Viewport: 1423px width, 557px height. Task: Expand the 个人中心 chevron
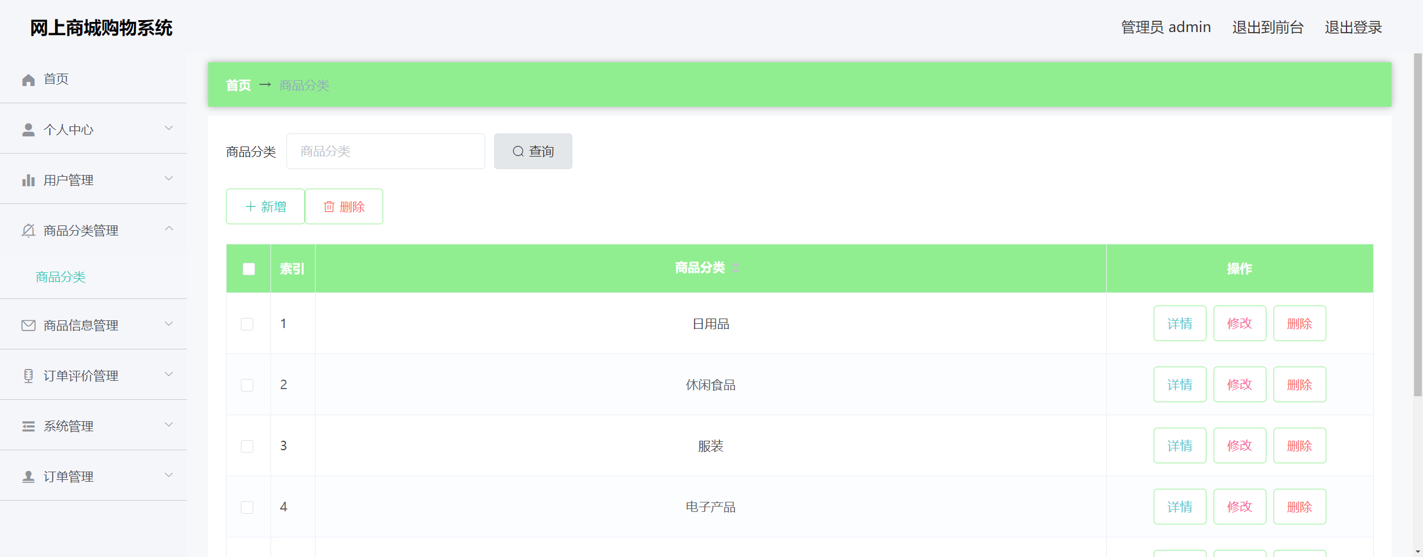169,128
